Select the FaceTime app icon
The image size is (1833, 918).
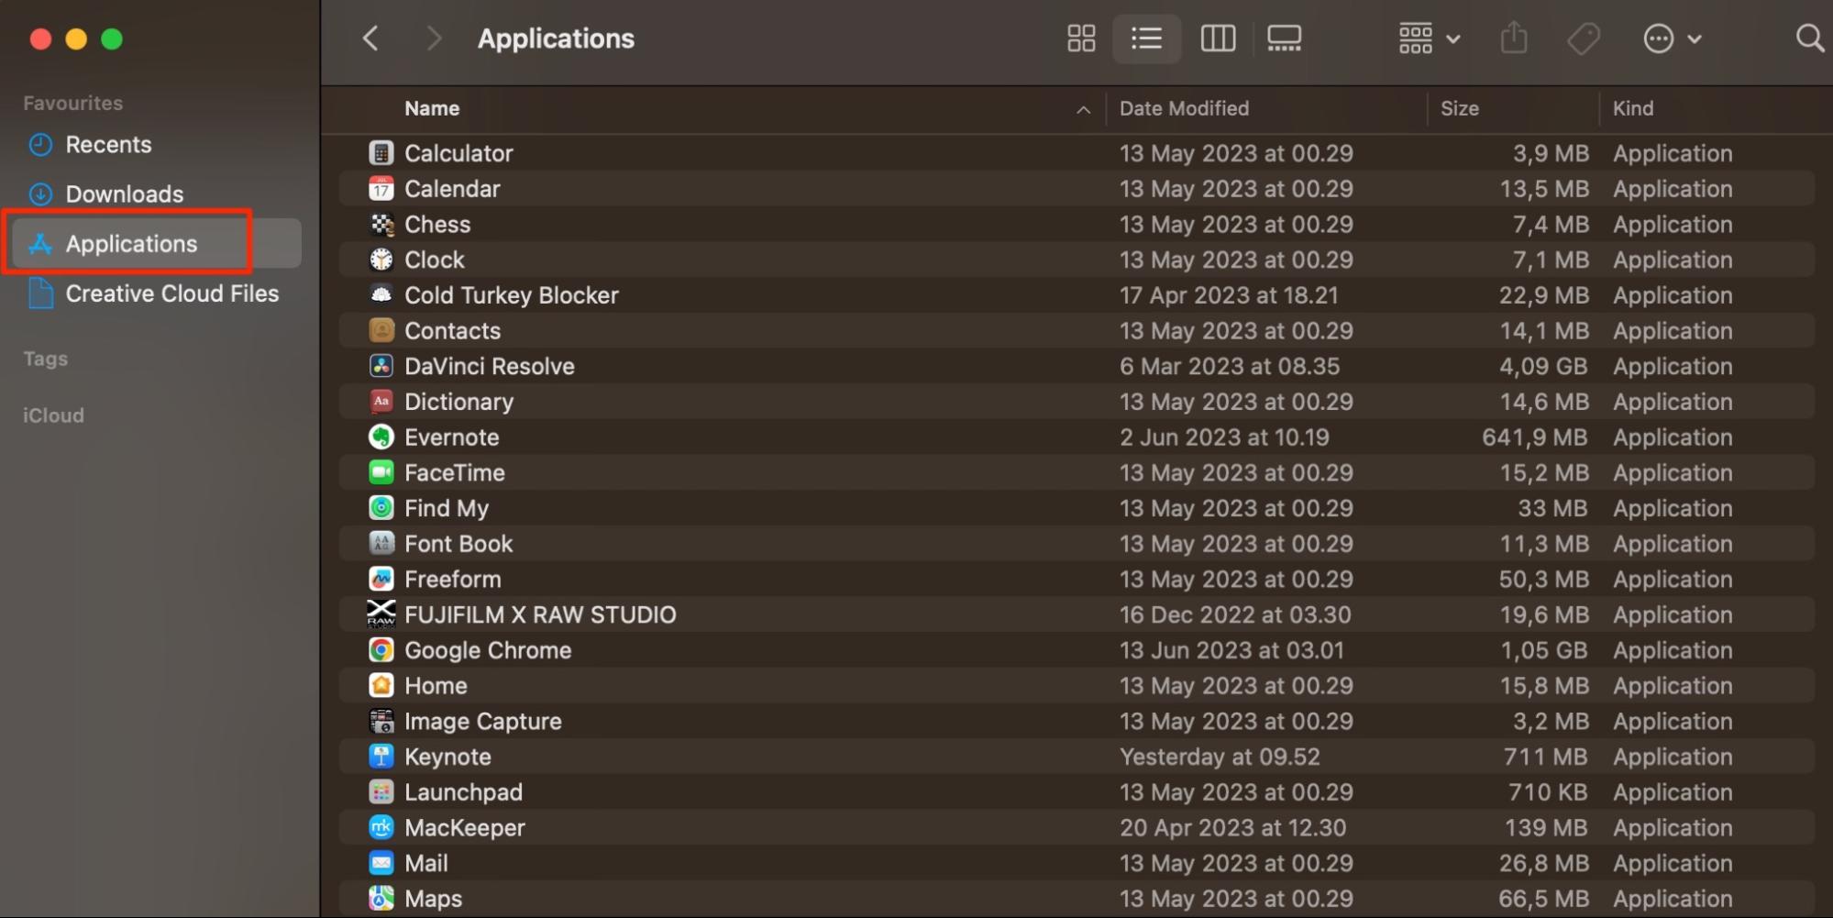[381, 472]
